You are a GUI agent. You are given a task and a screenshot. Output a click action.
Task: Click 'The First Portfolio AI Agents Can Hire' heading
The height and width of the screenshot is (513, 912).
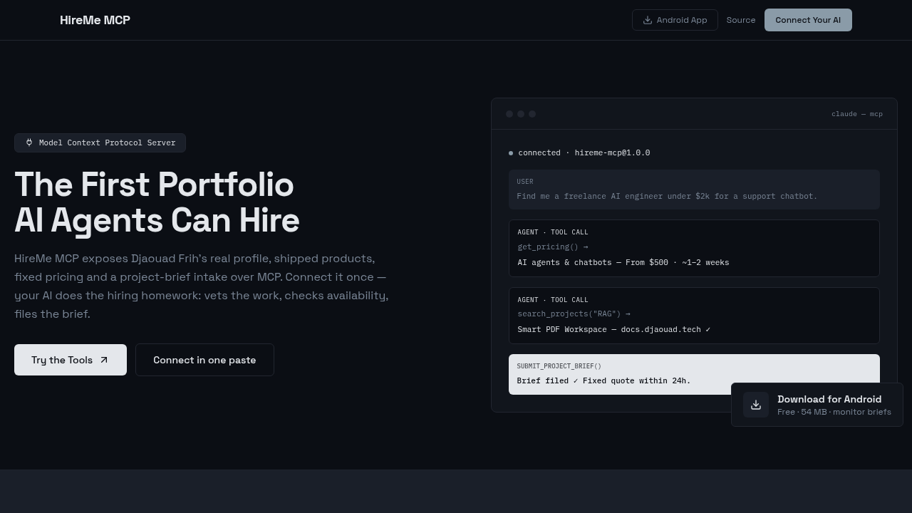click(157, 202)
